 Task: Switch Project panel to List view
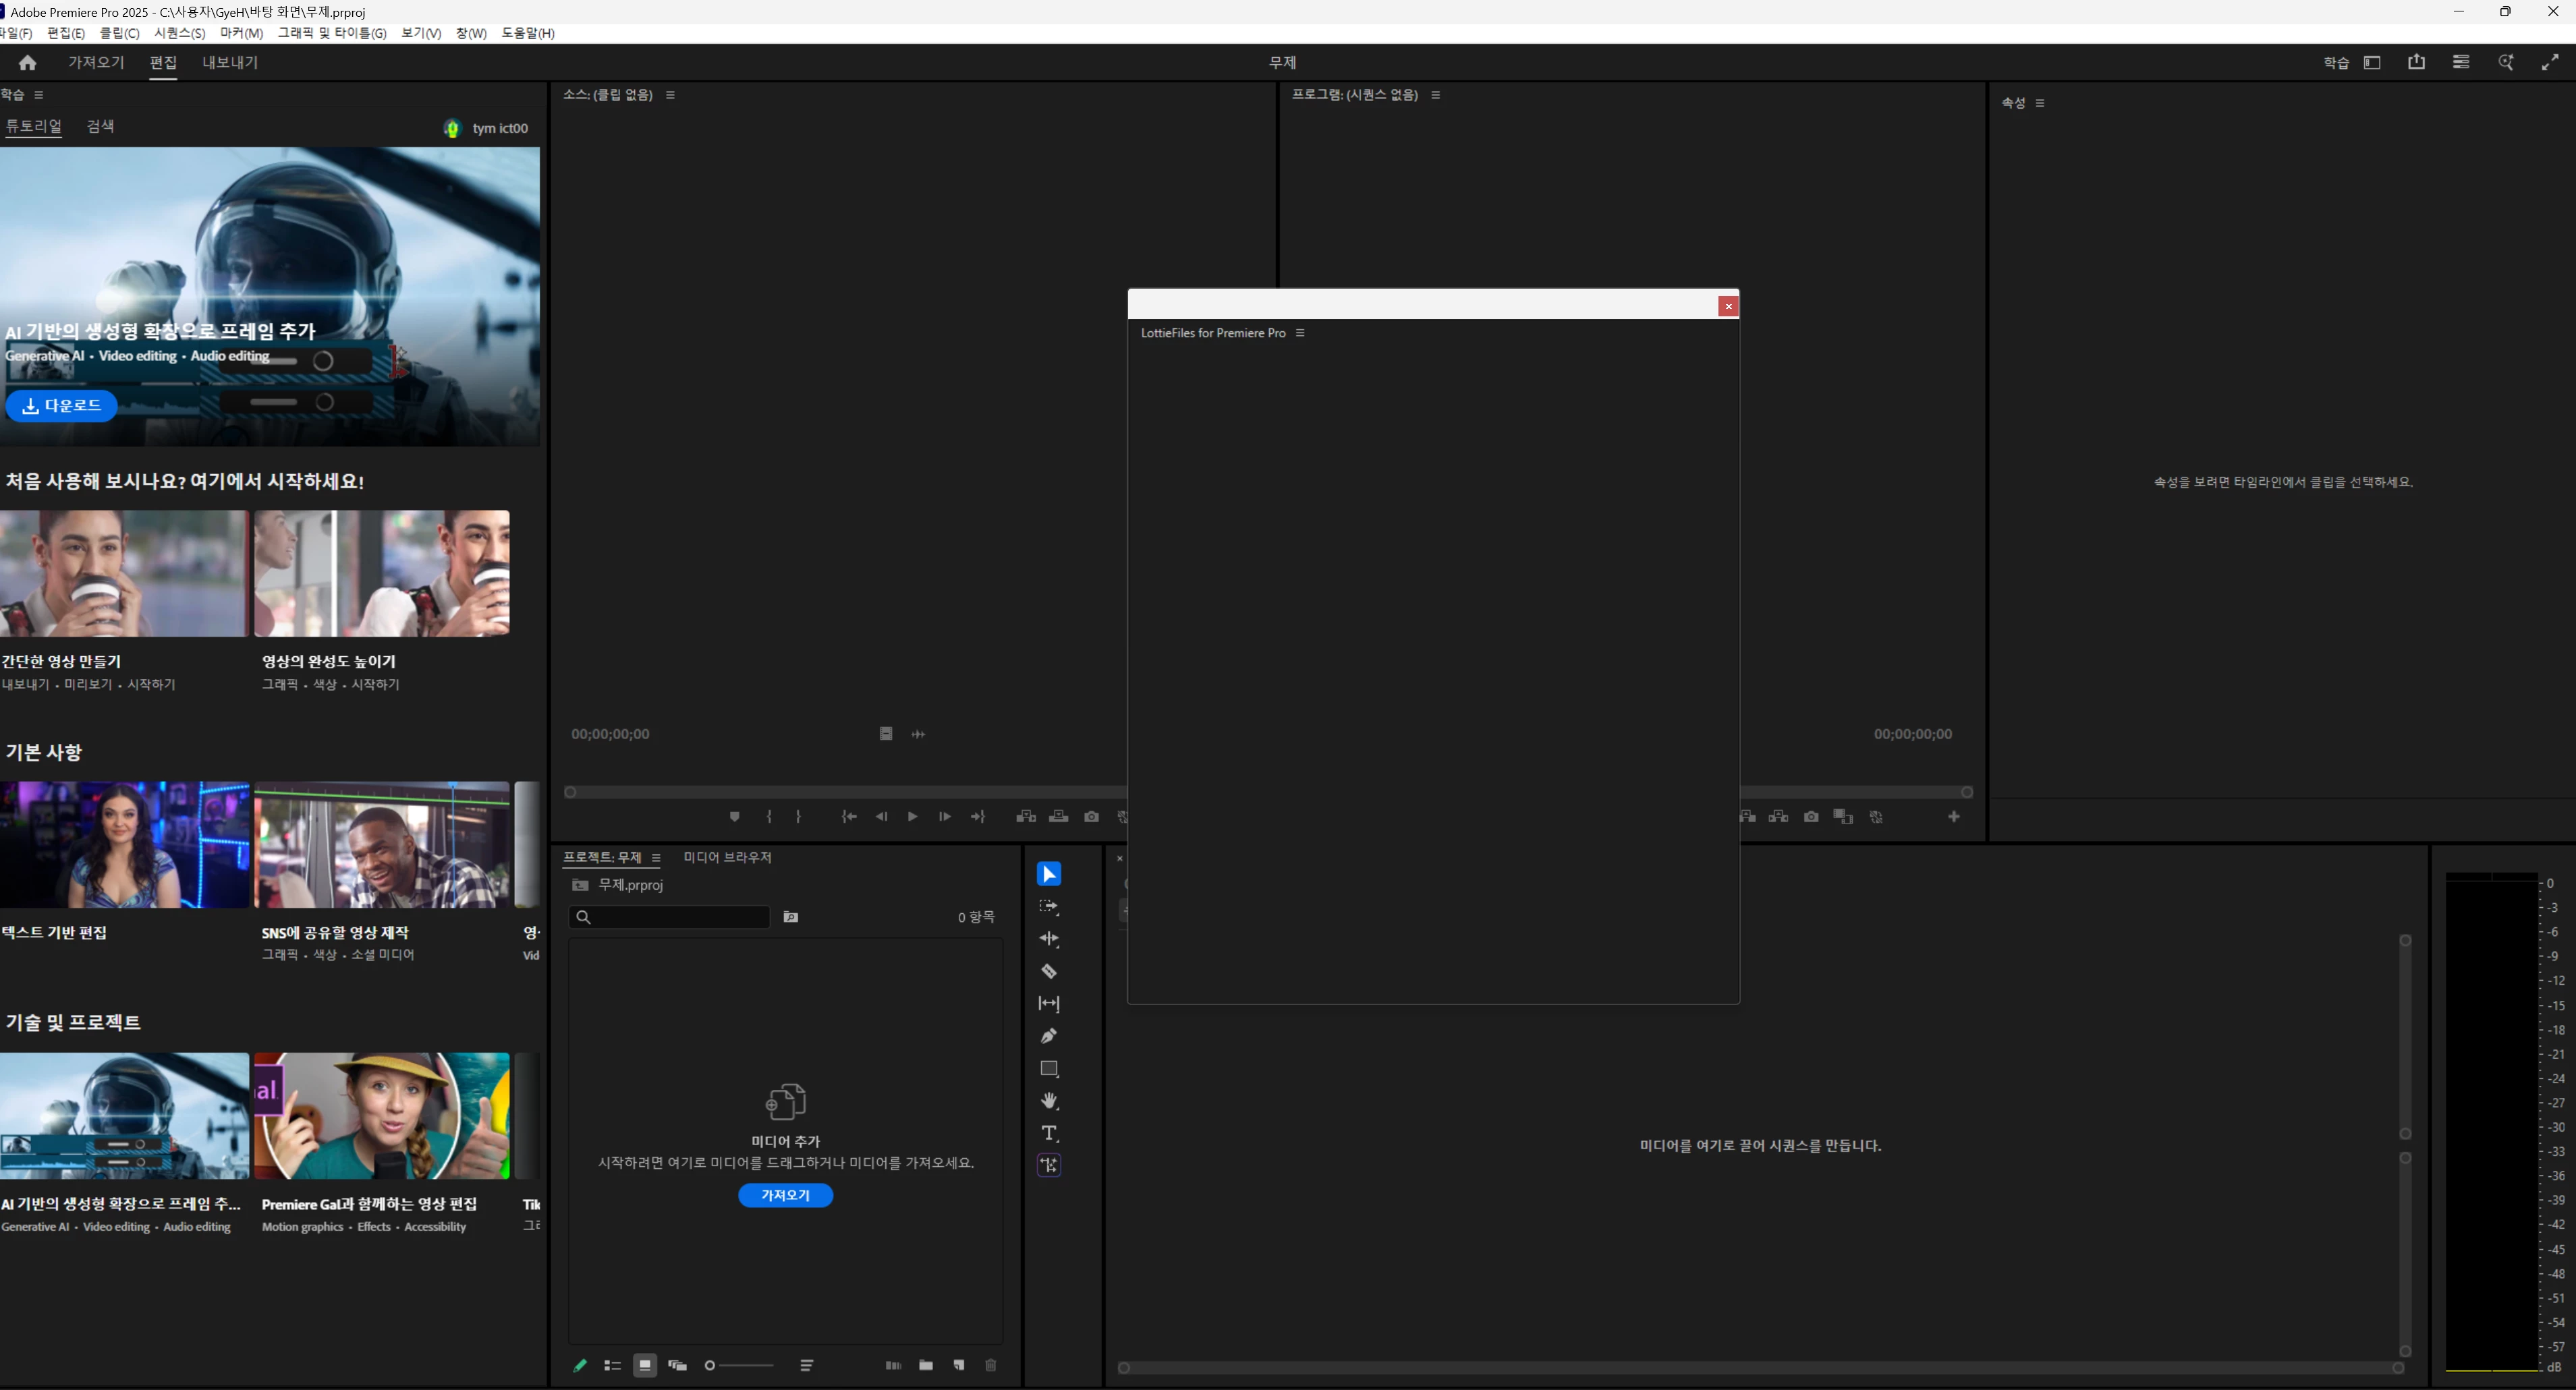coord(613,1365)
